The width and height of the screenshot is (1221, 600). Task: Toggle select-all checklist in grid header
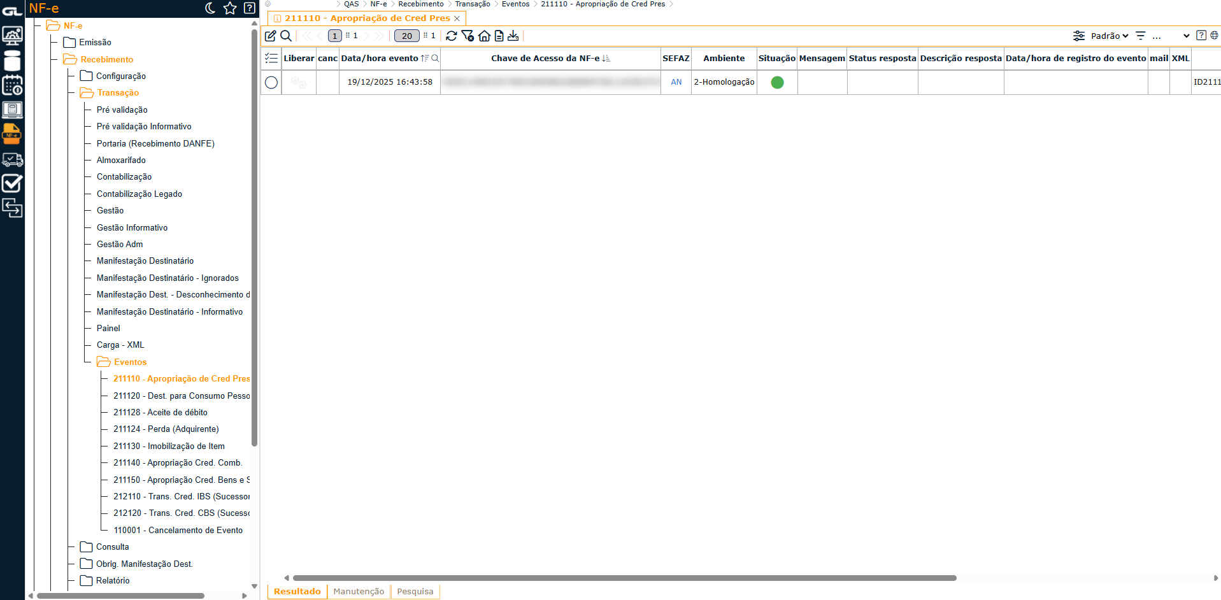tap(271, 58)
